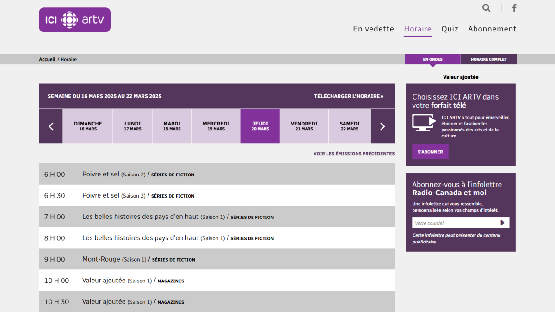Open the Quiz menu item
555x312 pixels.
[450, 29]
